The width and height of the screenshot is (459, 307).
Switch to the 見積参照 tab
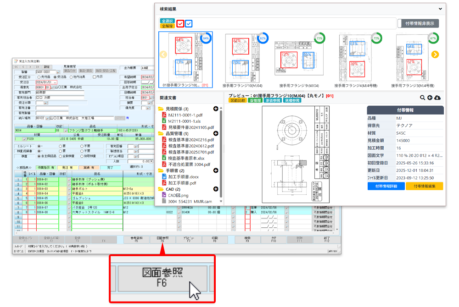(x=292, y=100)
